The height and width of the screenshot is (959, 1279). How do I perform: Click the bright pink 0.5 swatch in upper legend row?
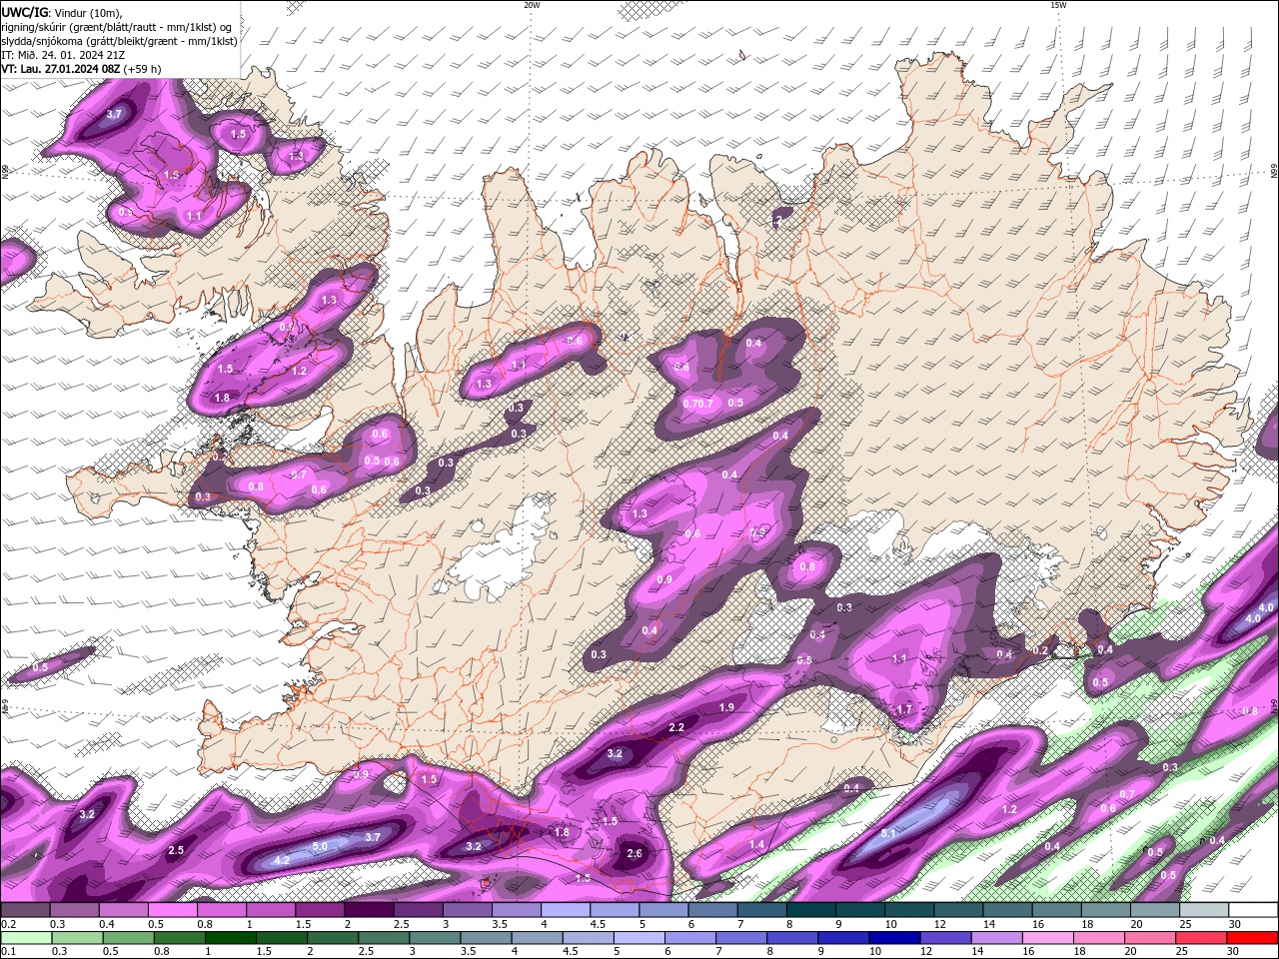coord(172,910)
